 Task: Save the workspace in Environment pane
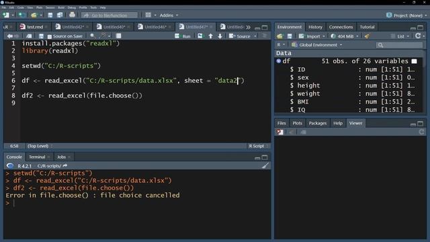tap(290, 36)
